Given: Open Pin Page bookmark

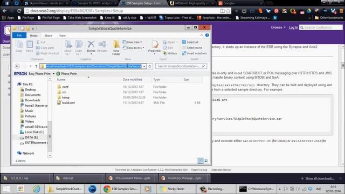Looking at the screenshot, I should coord(26,18).
